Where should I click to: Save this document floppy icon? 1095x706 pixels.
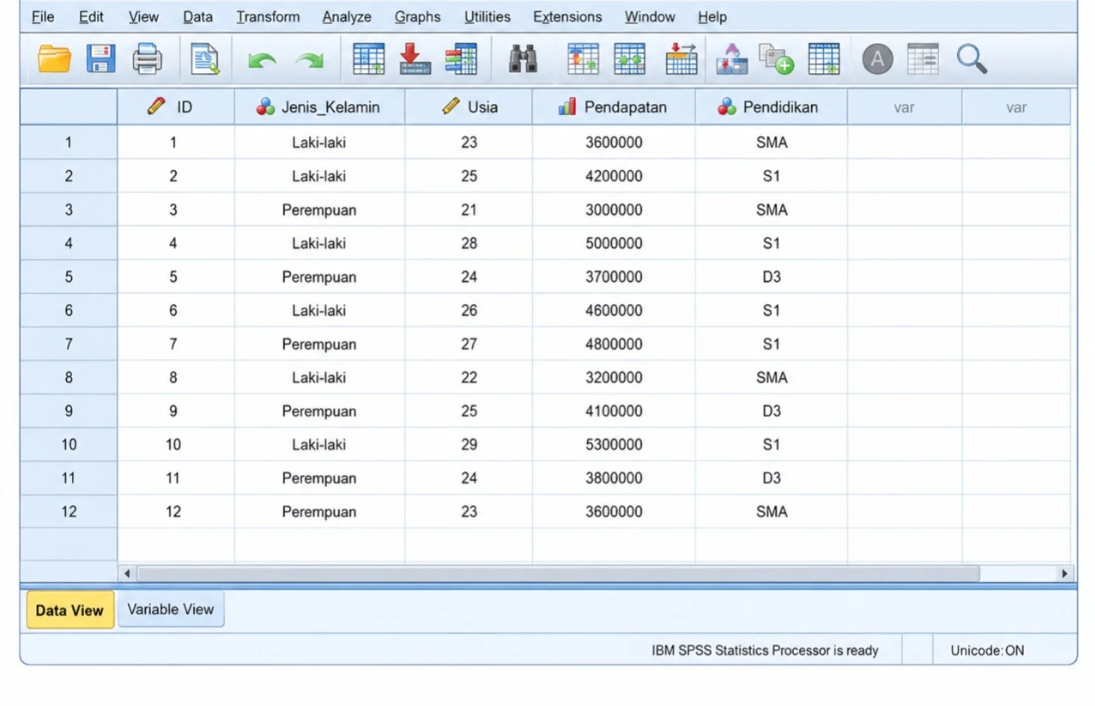click(x=101, y=59)
